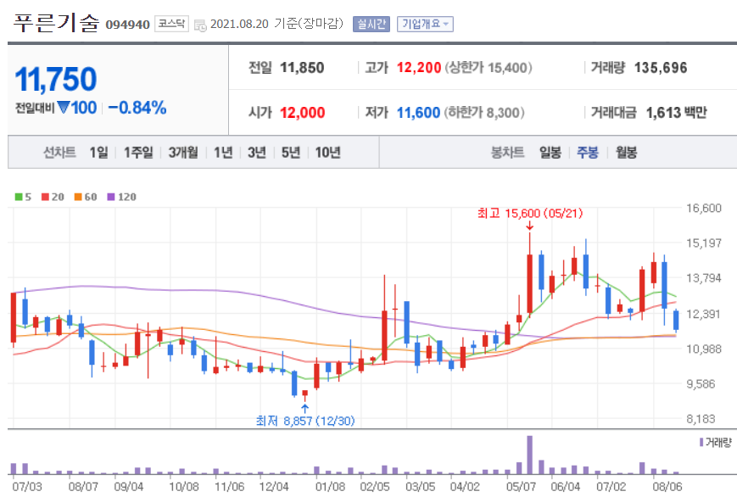
Task: Click the -0.84% change rate
Action: click(x=137, y=108)
